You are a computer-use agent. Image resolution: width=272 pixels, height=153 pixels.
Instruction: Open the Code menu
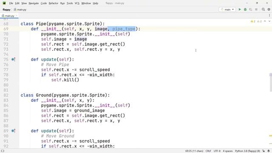click(43, 3)
